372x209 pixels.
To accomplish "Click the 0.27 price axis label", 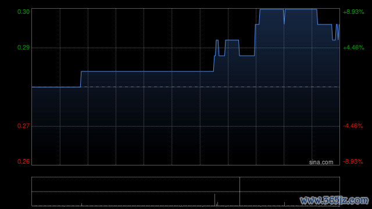I will pos(23,126).
